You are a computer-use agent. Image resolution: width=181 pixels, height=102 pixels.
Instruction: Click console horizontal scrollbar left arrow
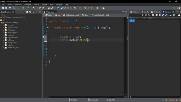[130, 97]
